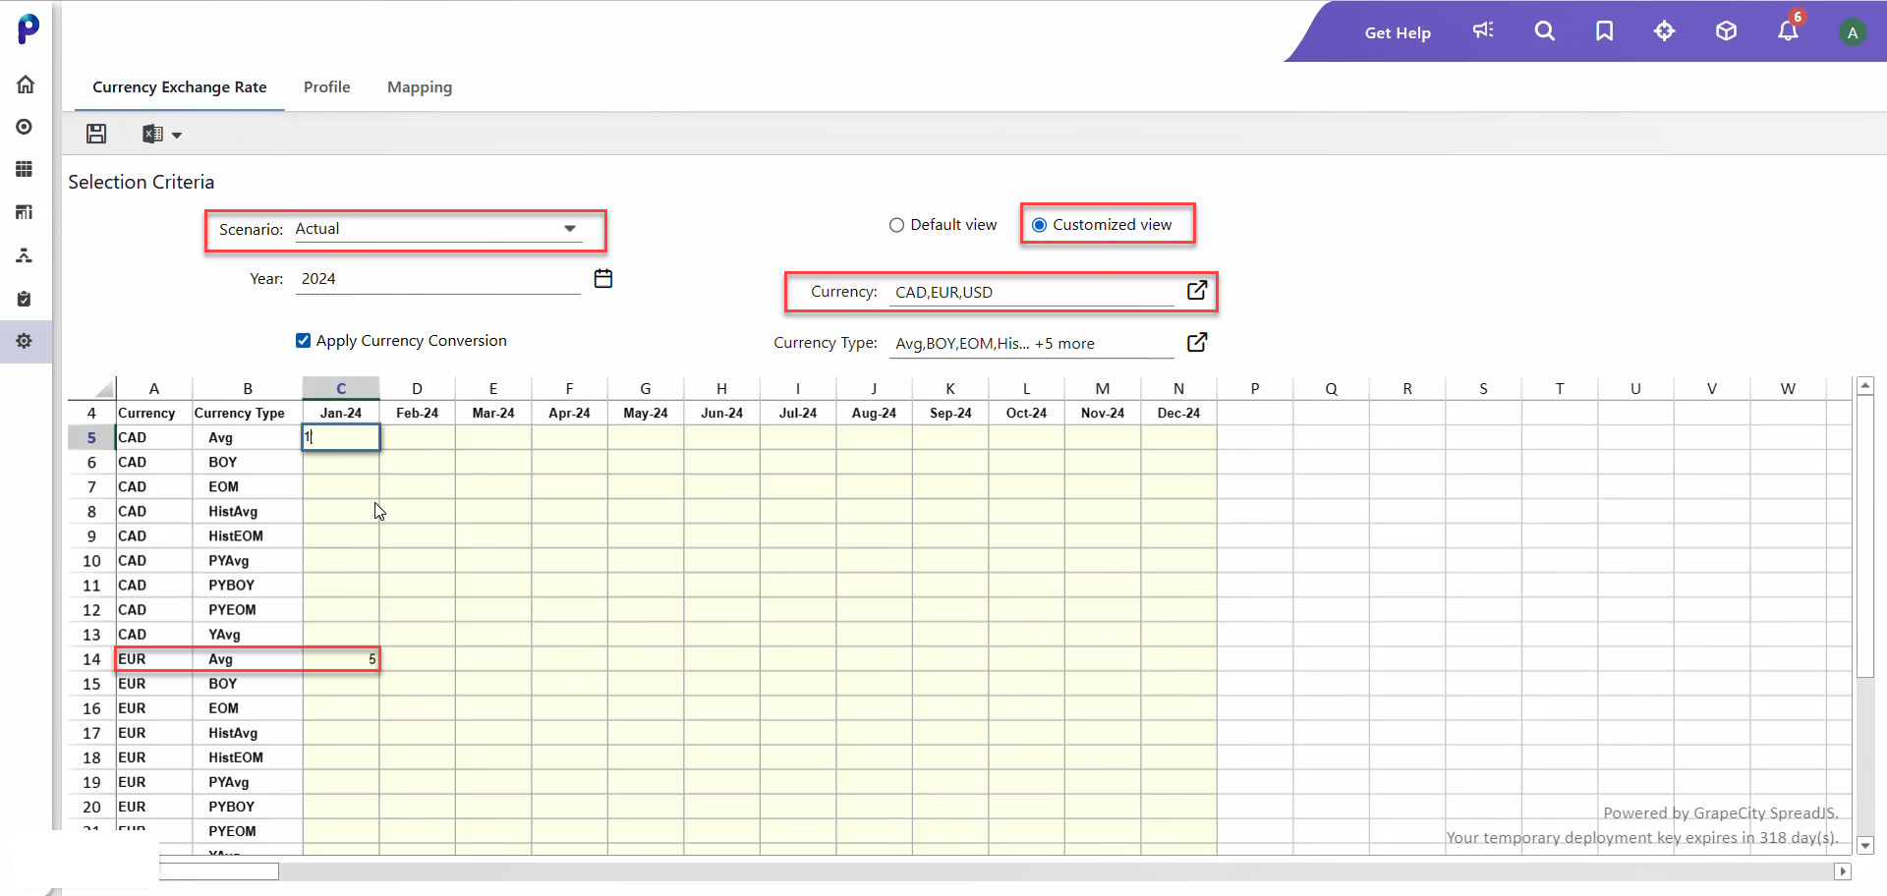Select the Customized view radio button
Viewport: 1887px width, 896px height.
[x=1039, y=225]
